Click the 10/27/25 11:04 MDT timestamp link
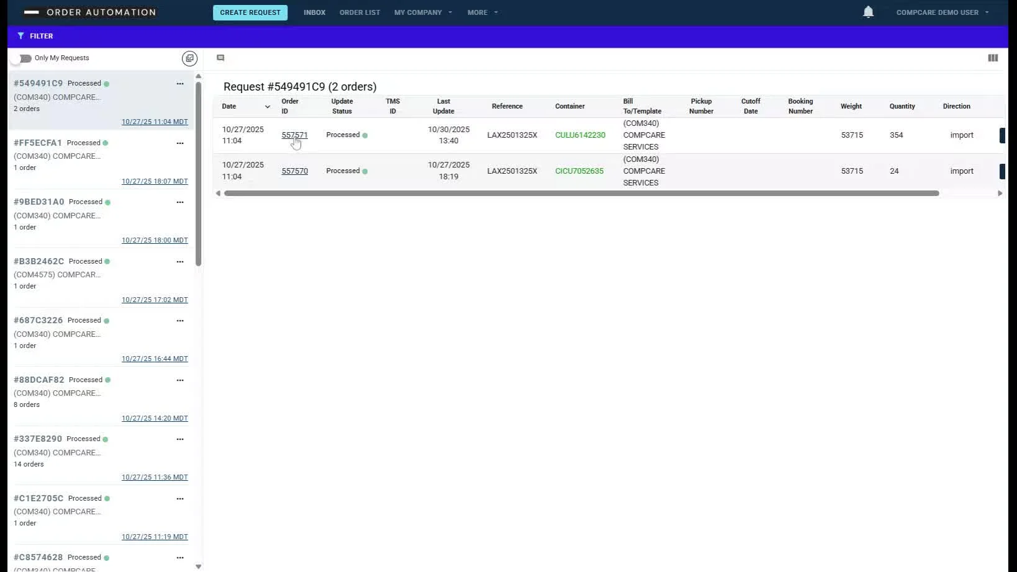The image size is (1017, 572). [155, 122]
